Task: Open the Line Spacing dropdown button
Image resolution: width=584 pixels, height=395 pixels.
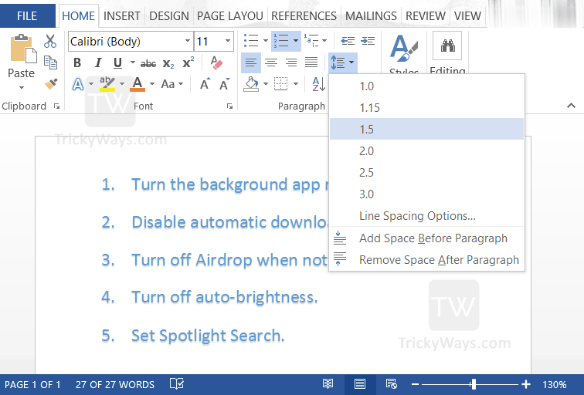Action: [x=343, y=62]
